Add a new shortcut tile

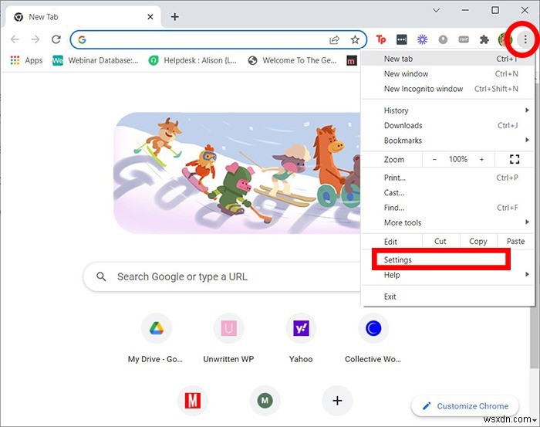point(338,401)
